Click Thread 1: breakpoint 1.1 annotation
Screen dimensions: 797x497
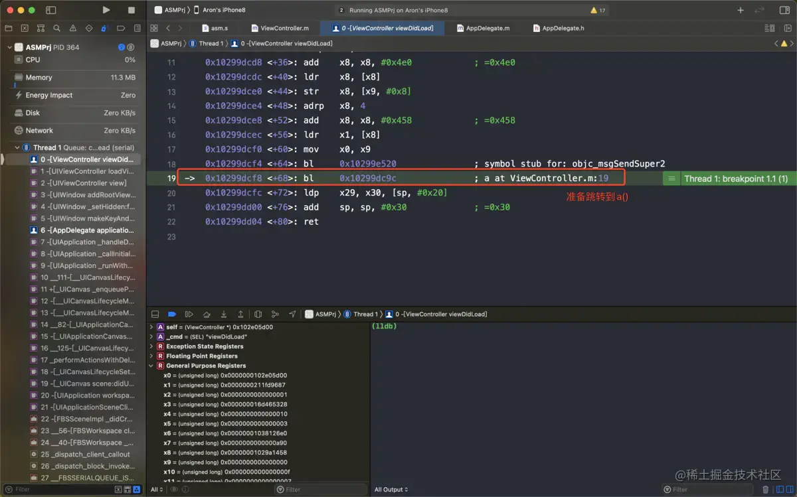tap(729, 178)
